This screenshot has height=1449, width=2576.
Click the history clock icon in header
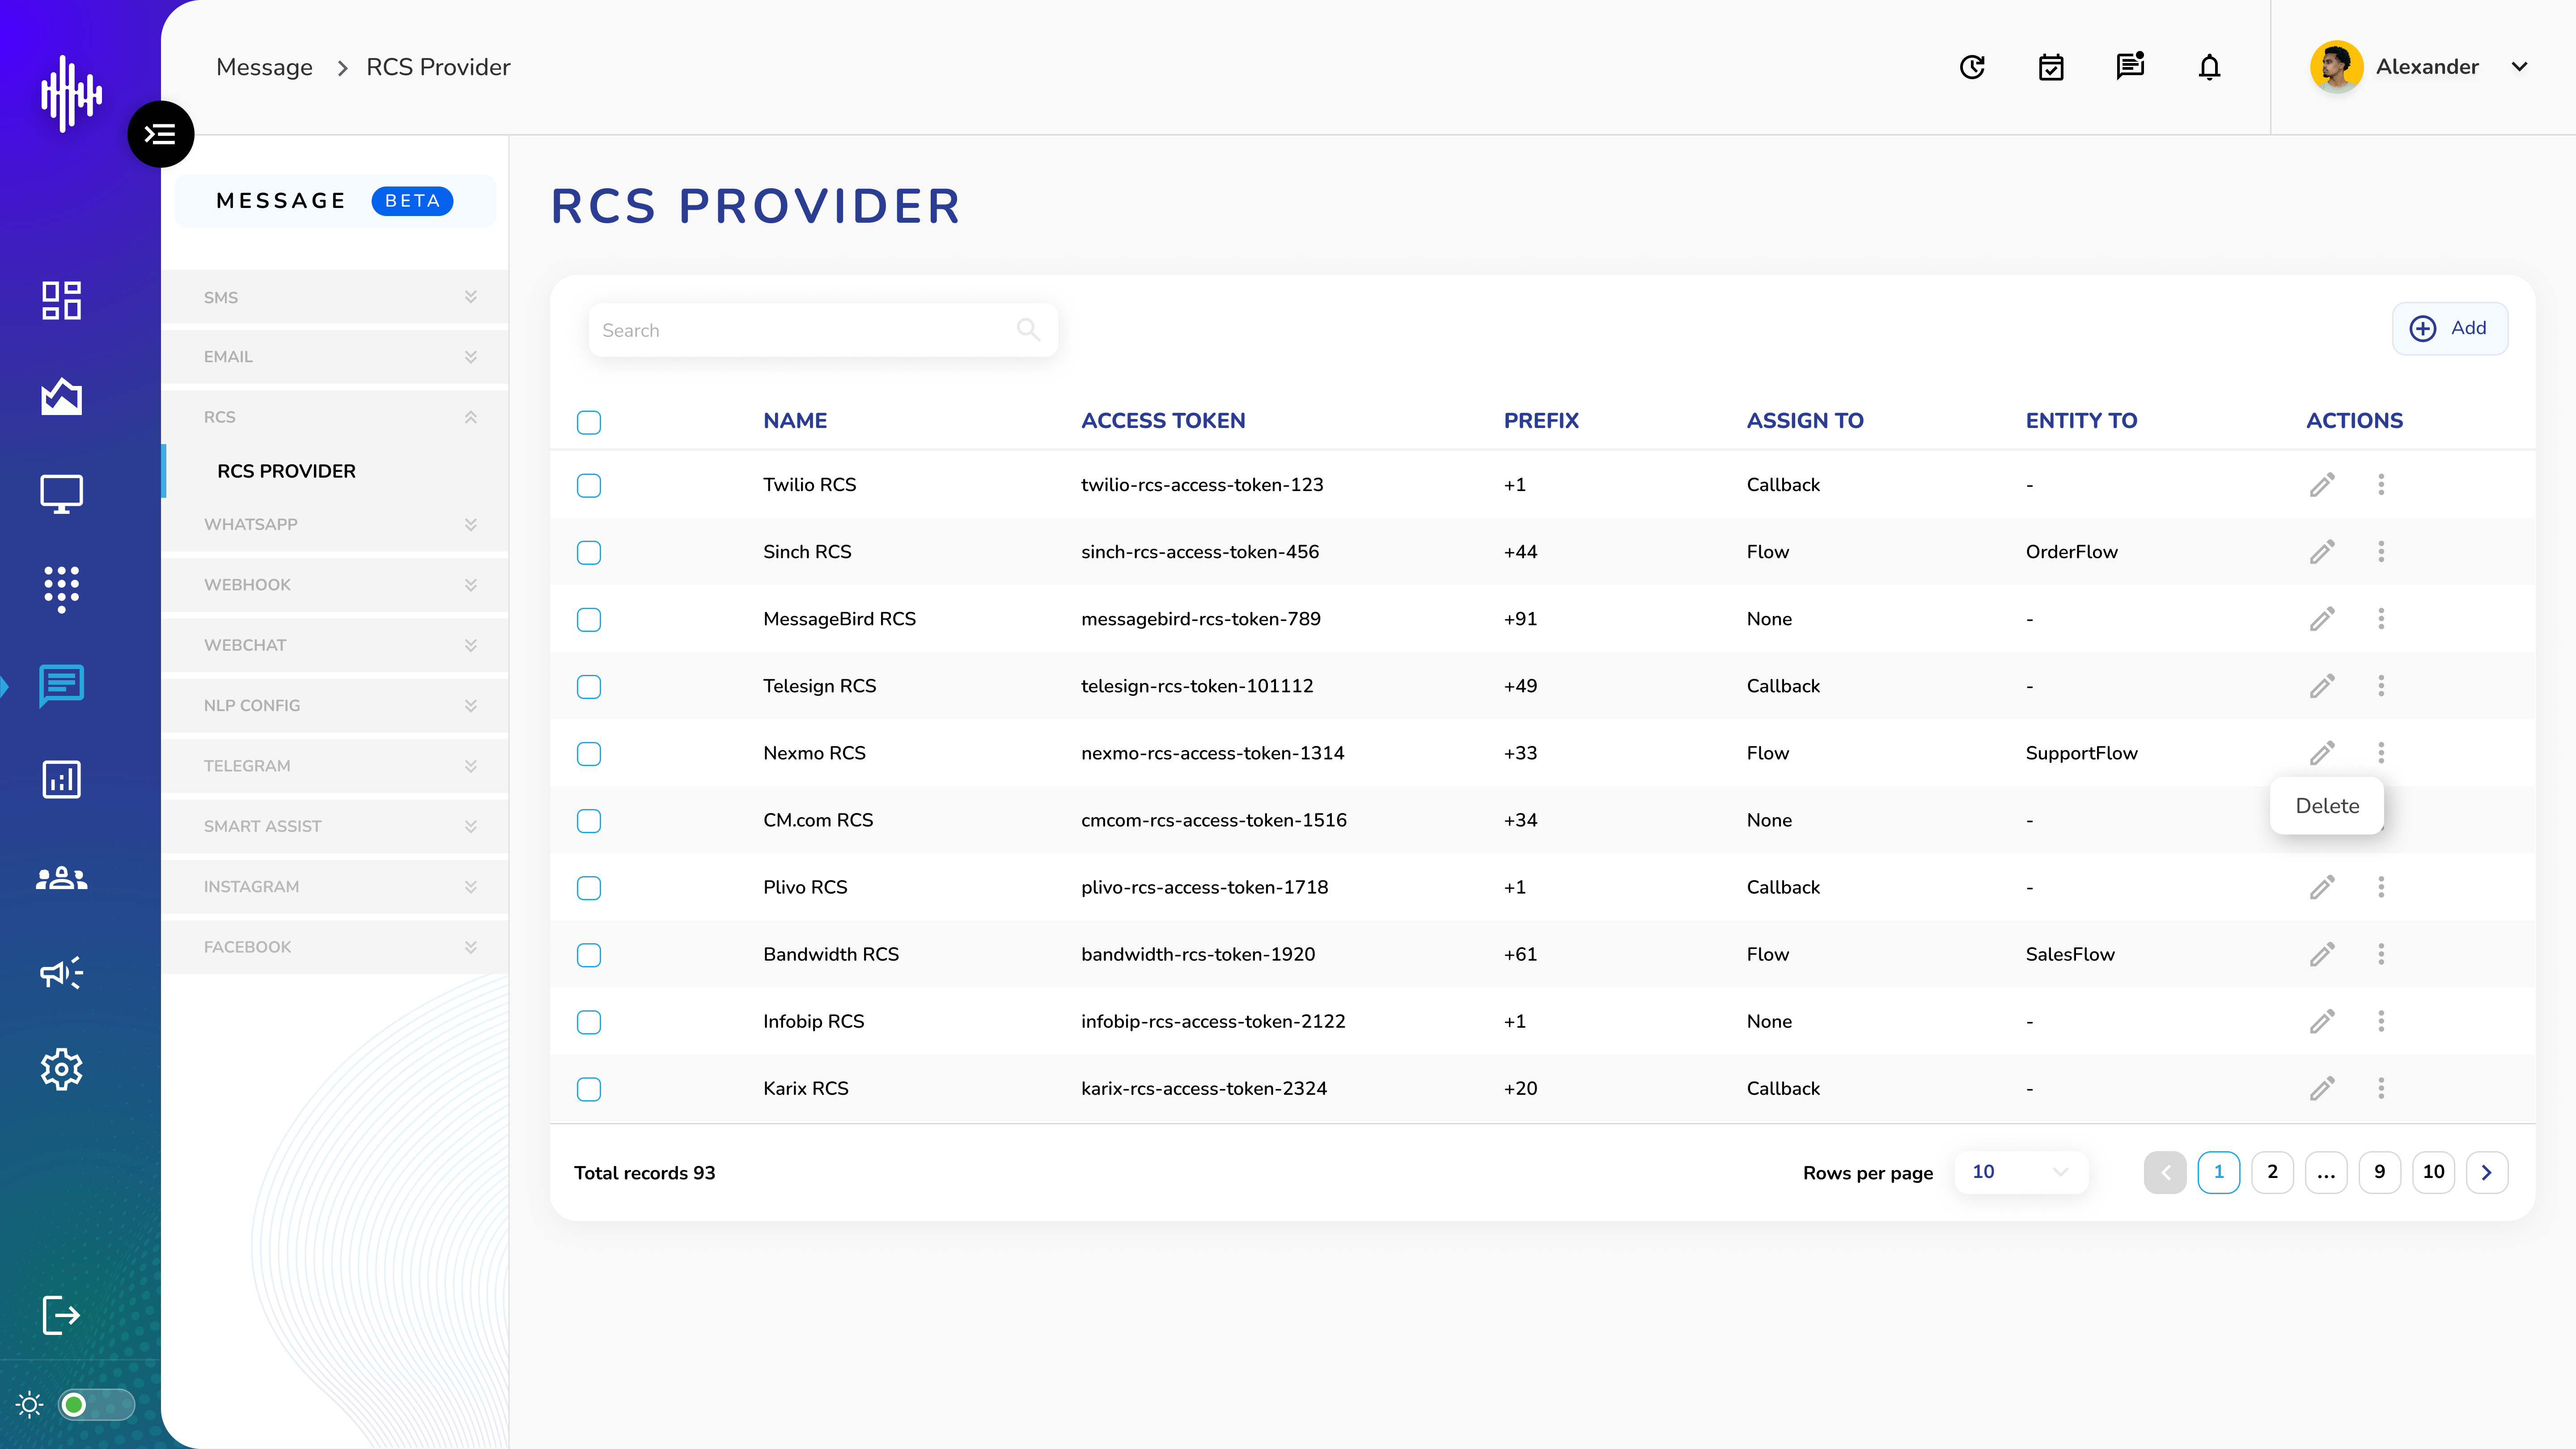[1972, 67]
